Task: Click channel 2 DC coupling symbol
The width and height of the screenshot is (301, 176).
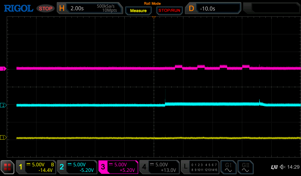Action: point(69,164)
